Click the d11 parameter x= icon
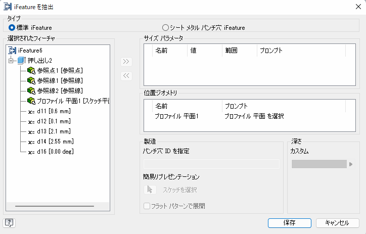This screenshot has height=234, width=366. click(x=31, y=112)
